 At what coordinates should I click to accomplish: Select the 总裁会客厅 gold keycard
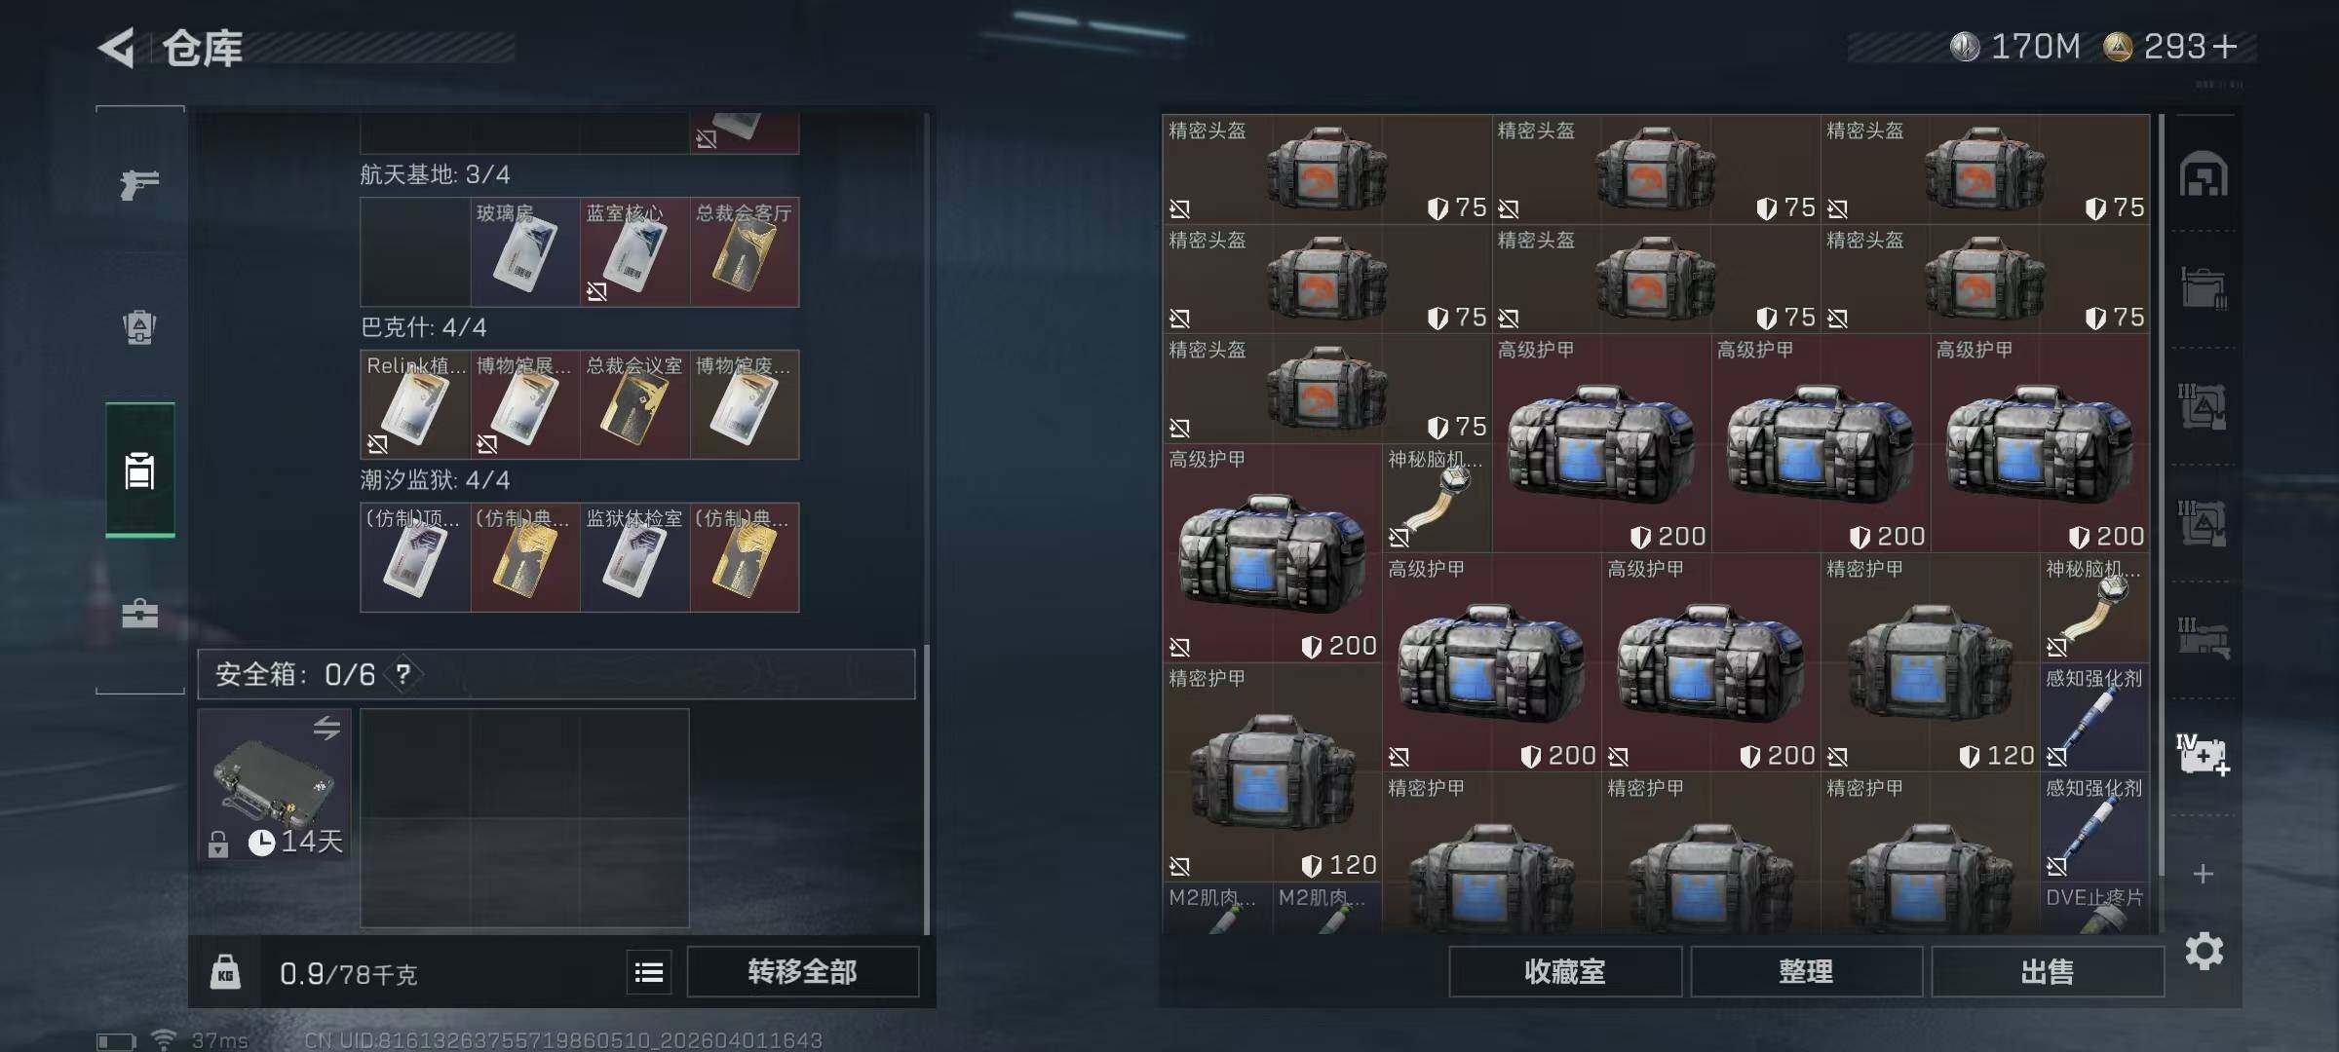[745, 252]
